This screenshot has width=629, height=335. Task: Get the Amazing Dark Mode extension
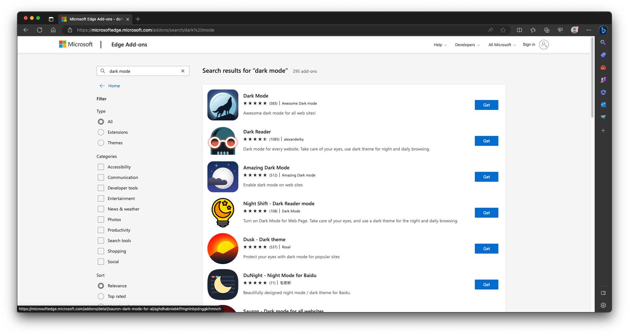tap(486, 177)
